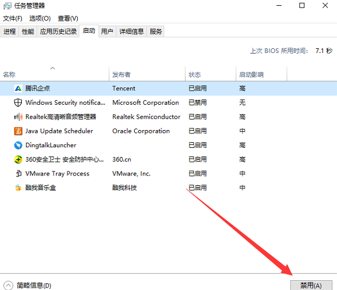Viewport: 337px width, 290px height.
Task: Select the 启动 tab
Action: point(89,31)
